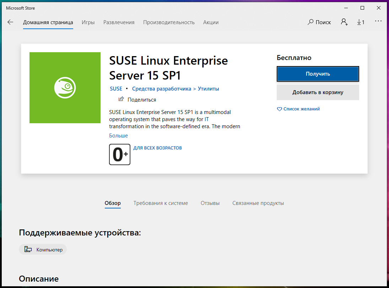
Task: Open the three-dot more options menu
Action: [378, 22]
